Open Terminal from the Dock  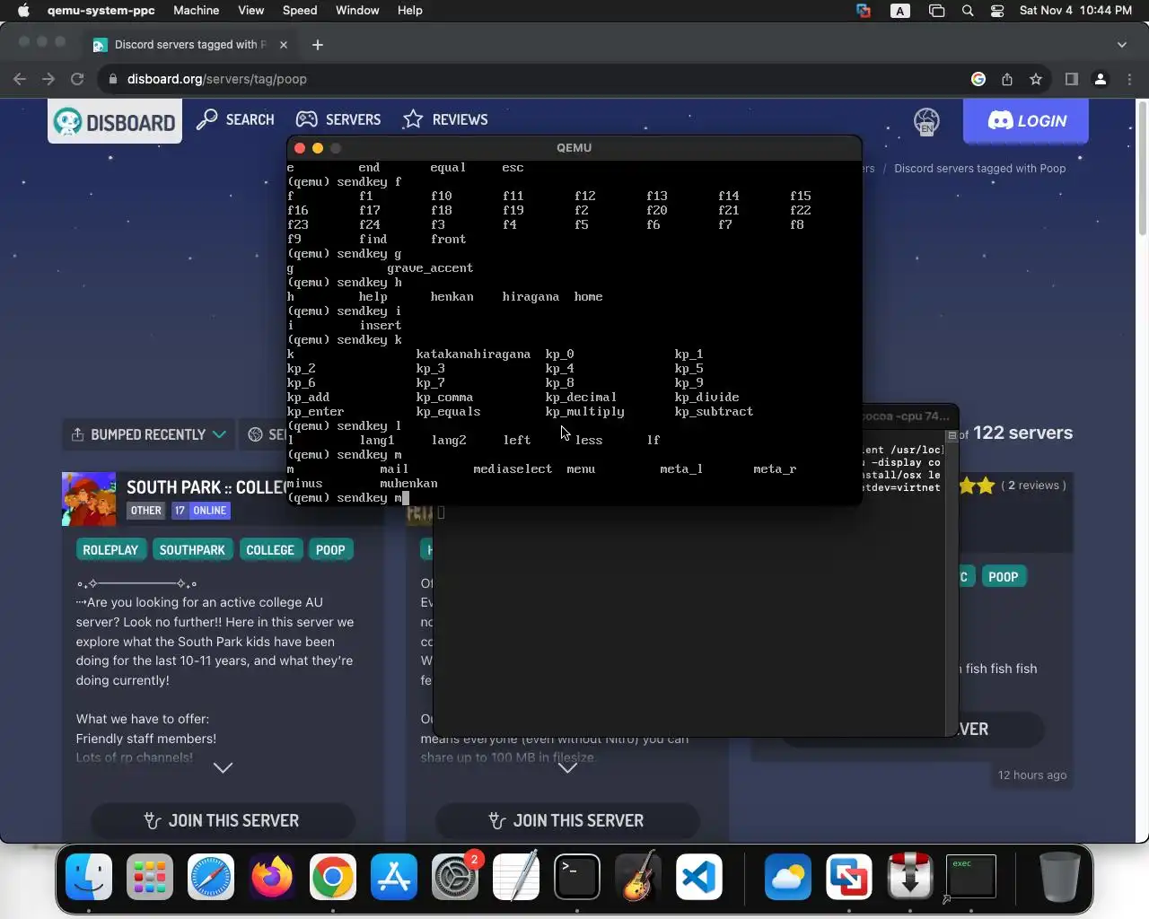[577, 877]
